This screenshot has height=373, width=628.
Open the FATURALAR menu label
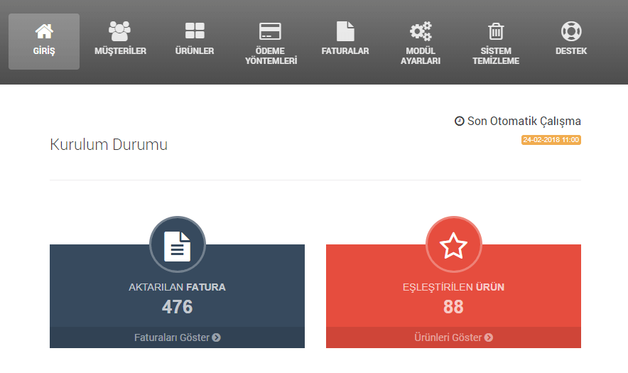click(x=345, y=51)
